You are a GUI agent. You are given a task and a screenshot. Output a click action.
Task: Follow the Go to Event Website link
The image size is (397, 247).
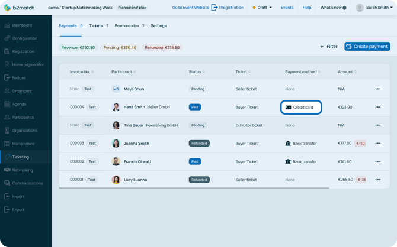(x=190, y=8)
